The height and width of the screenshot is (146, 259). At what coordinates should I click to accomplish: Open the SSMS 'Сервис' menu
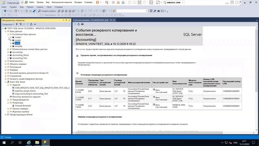(40, 7)
